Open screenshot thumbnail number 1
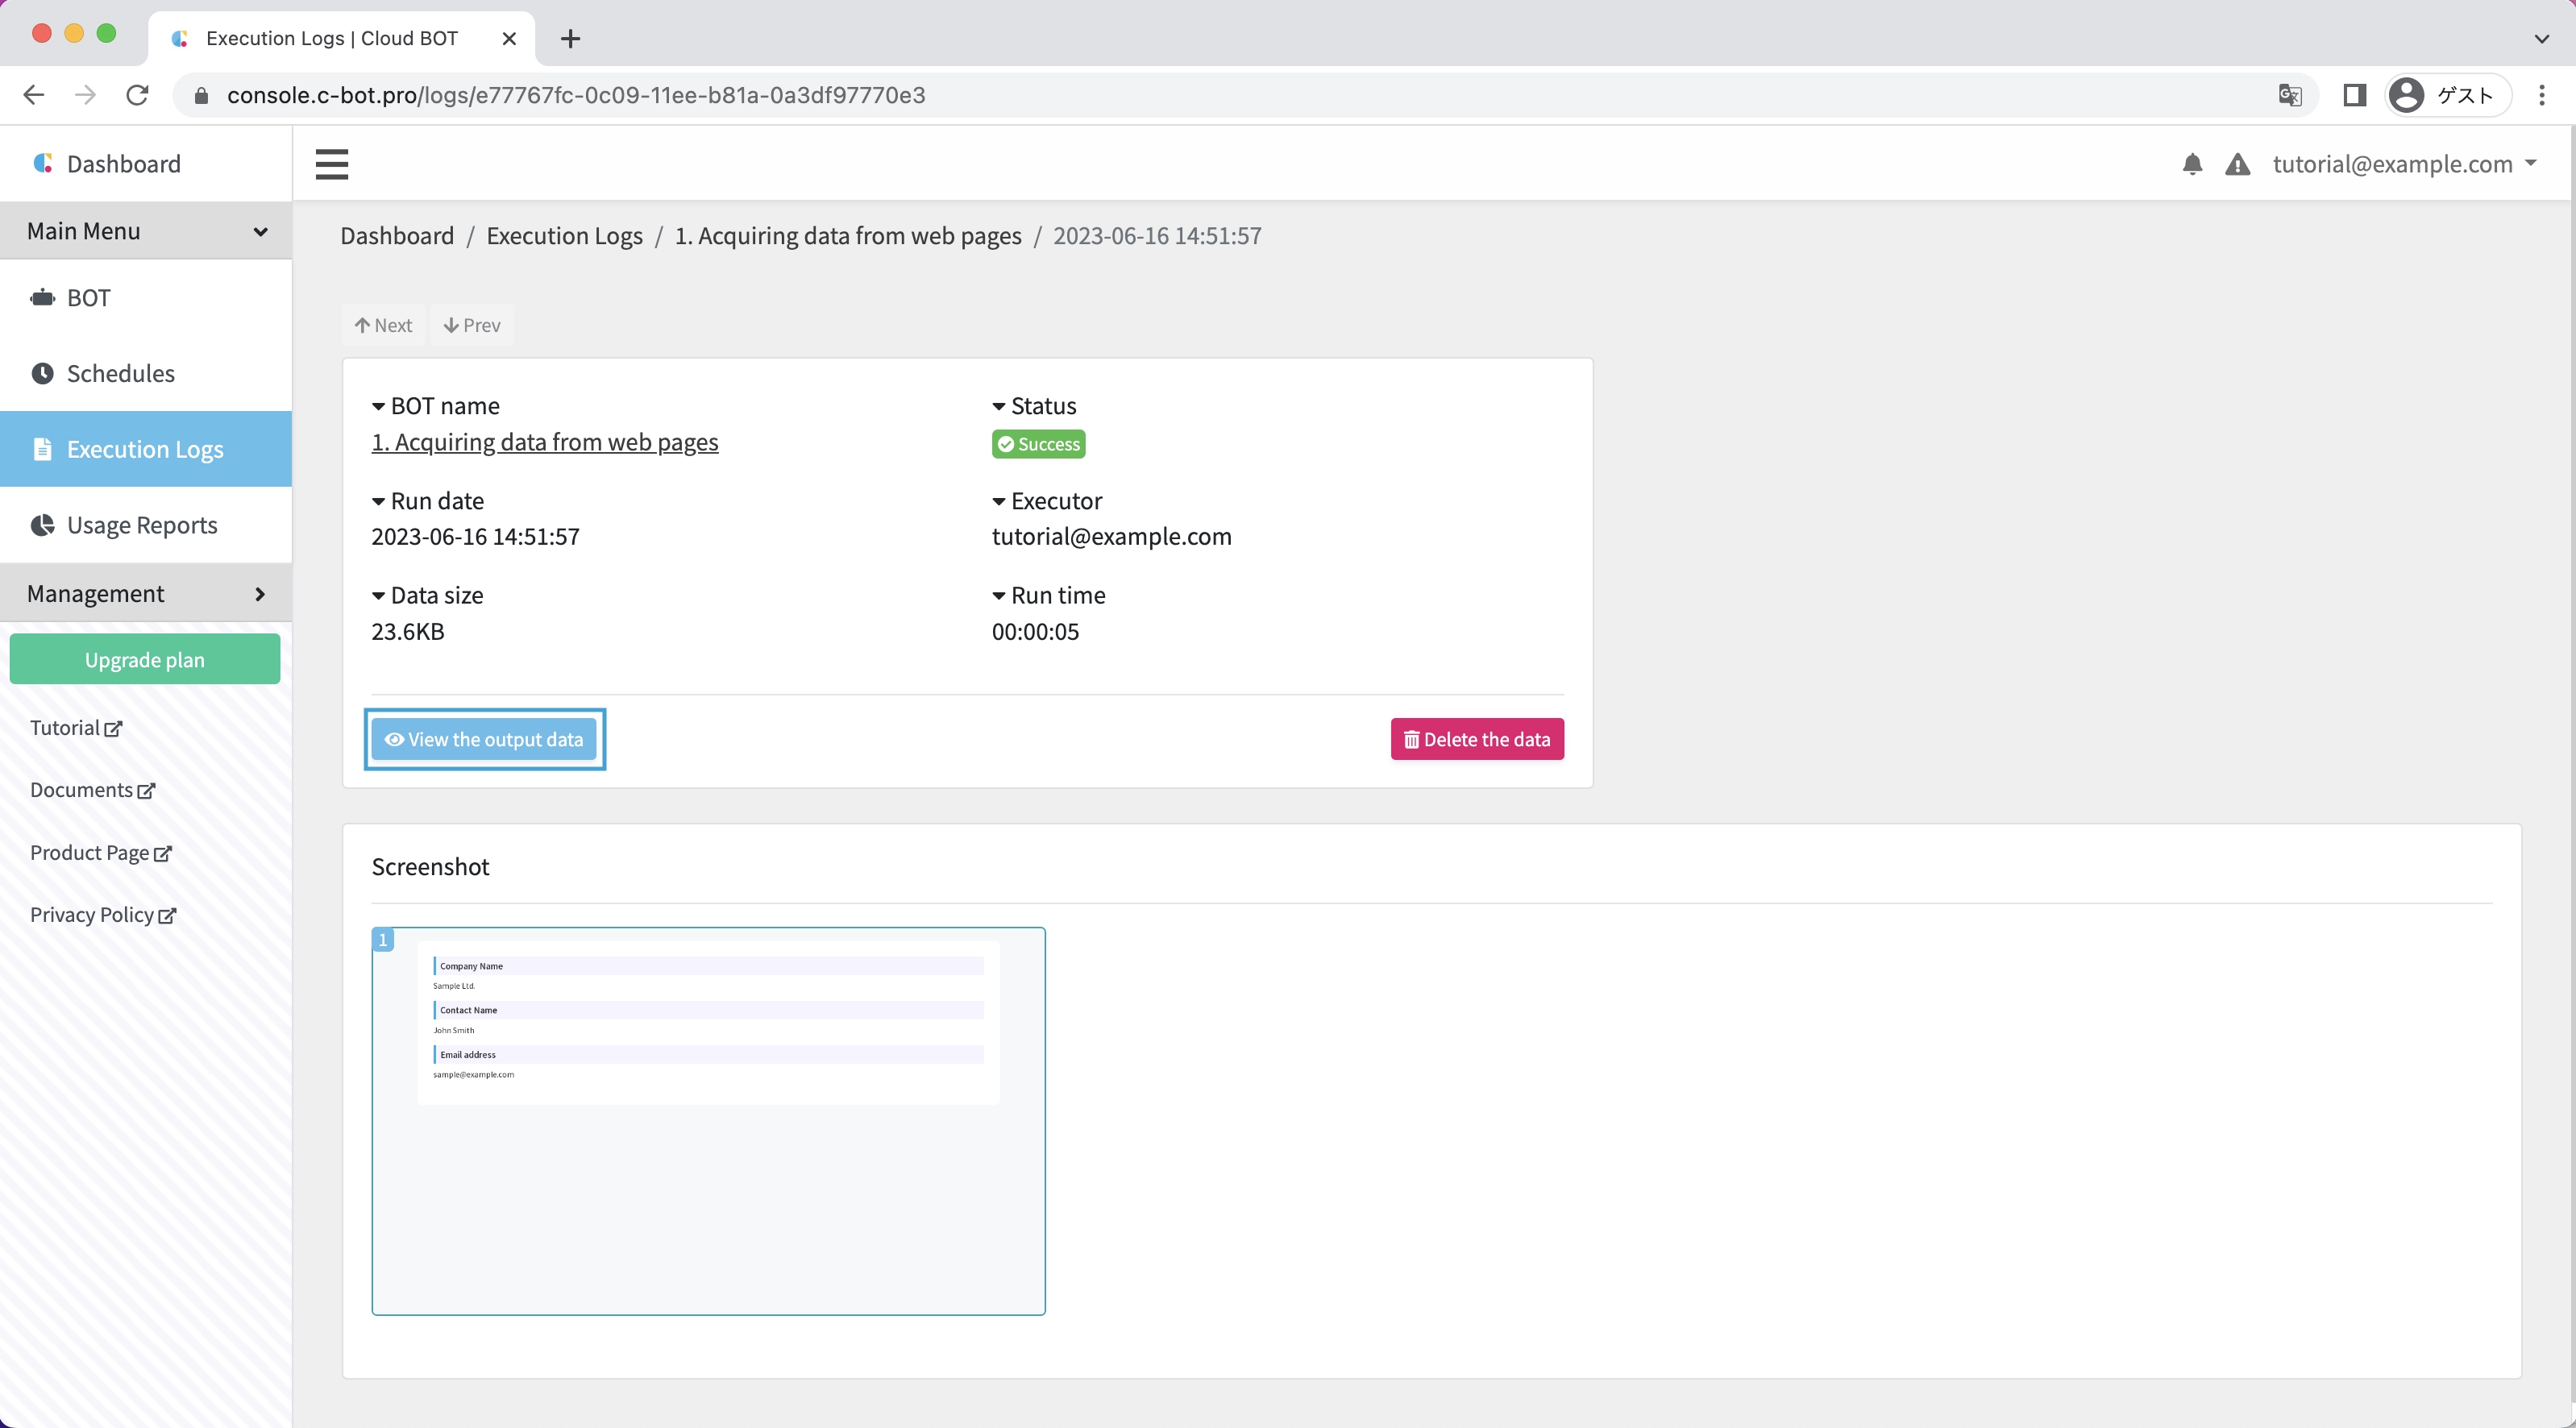 pos(707,1120)
